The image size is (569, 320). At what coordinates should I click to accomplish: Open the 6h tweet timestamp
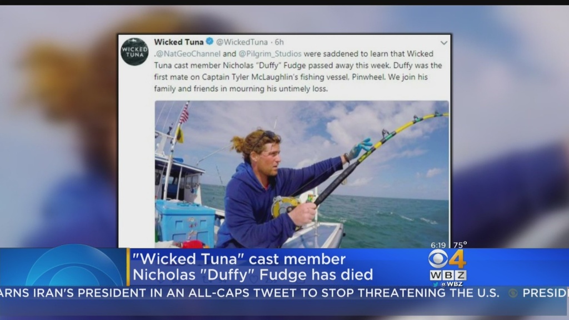point(279,42)
